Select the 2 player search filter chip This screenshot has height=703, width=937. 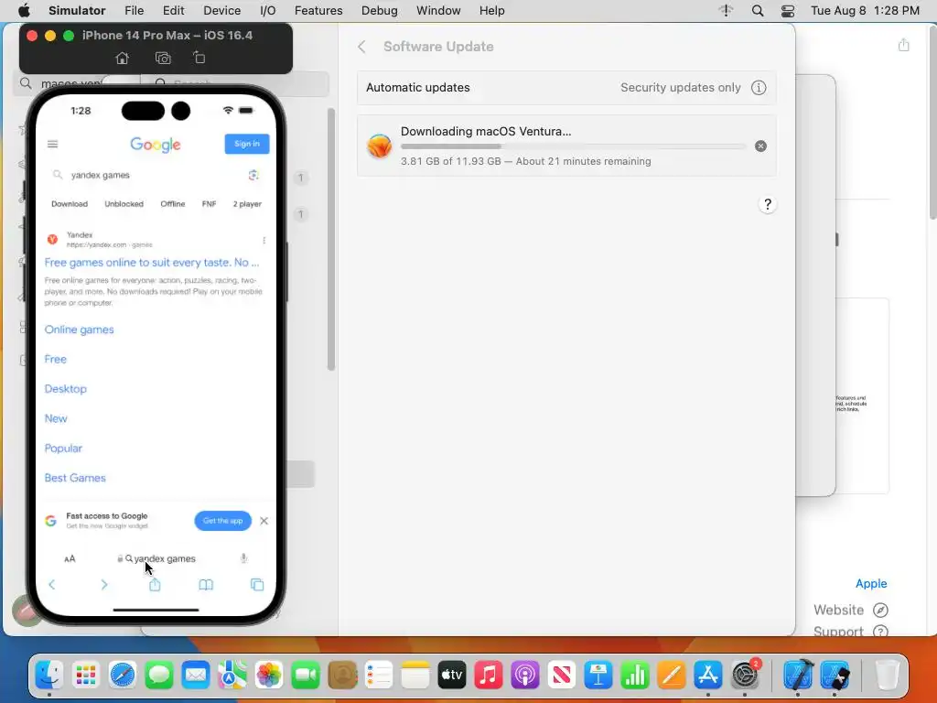coord(247,204)
